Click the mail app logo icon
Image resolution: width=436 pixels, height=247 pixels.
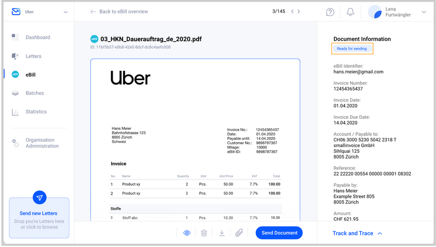(16, 12)
